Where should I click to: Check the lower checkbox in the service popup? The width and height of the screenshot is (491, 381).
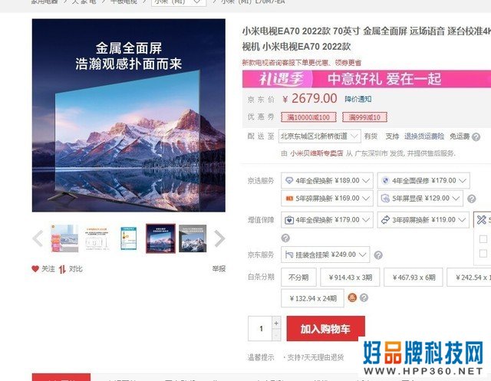[483, 253]
